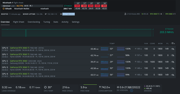Screen dimensions: 180x94
Task: Click the Hive version icon beside the IP
Action: click(61, 14)
